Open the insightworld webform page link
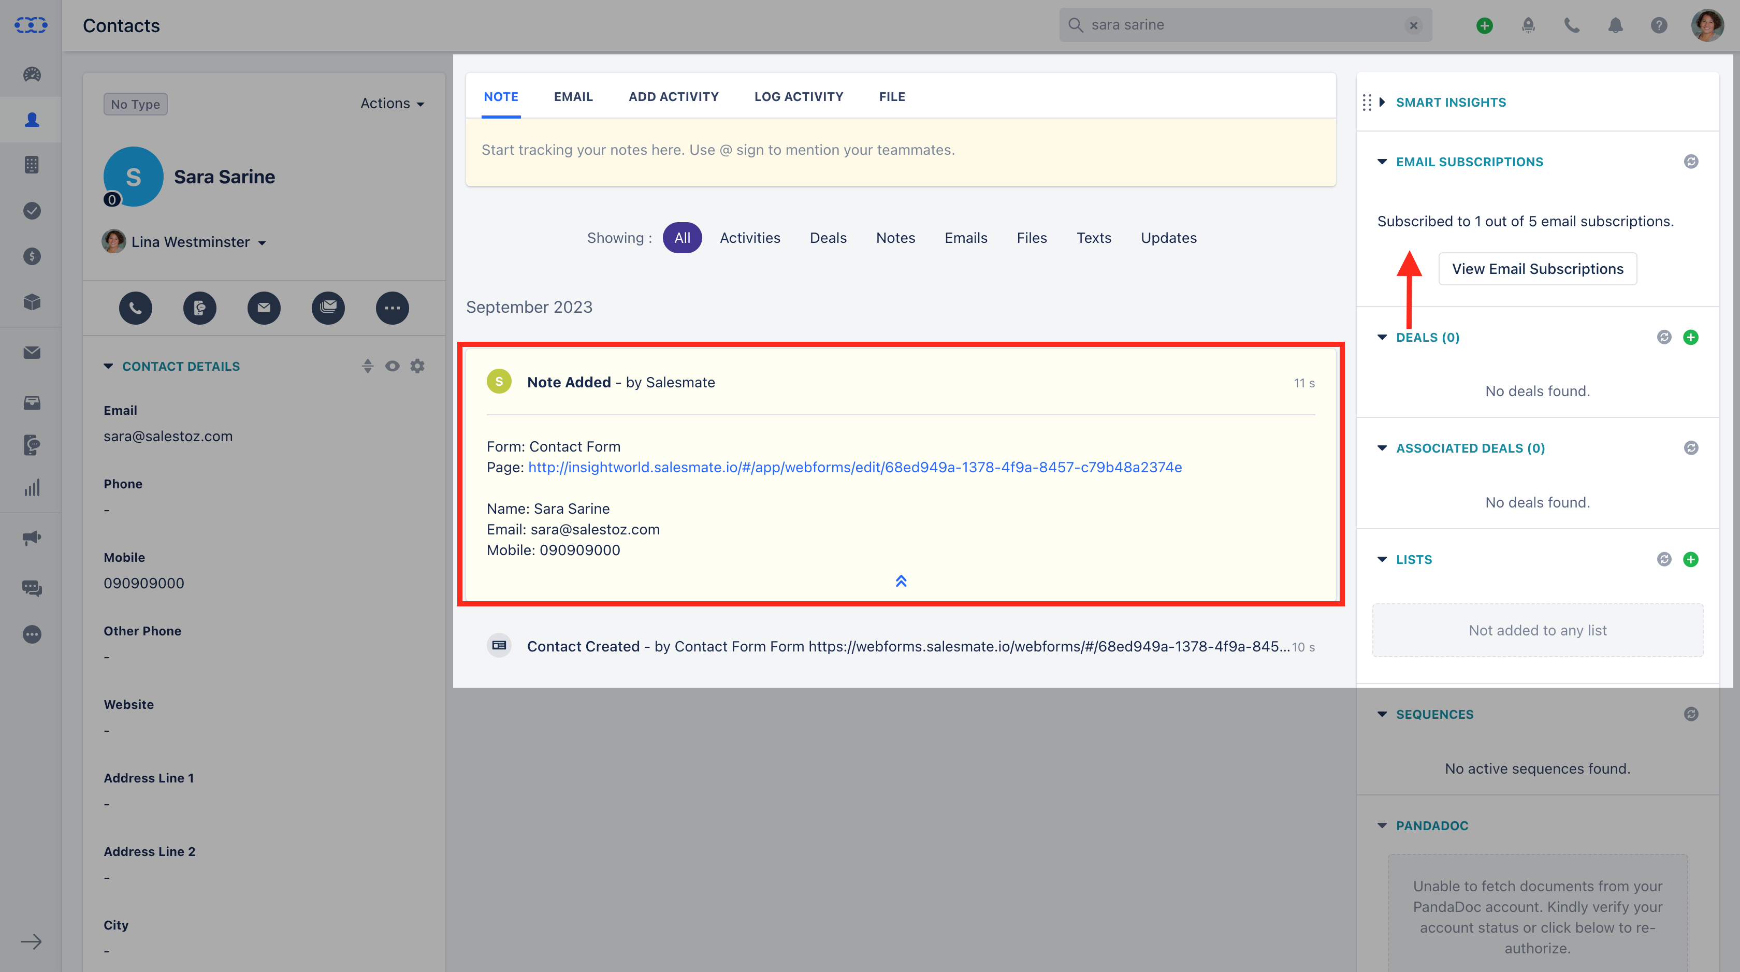The image size is (1740, 972). click(854, 468)
